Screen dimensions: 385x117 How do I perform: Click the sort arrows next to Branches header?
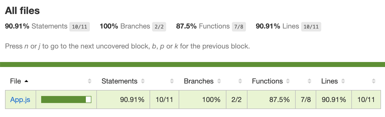(219, 81)
